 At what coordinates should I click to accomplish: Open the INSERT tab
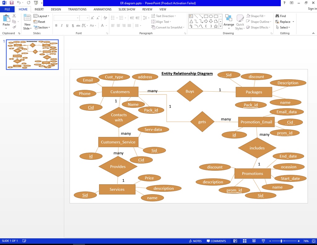(x=39, y=9)
